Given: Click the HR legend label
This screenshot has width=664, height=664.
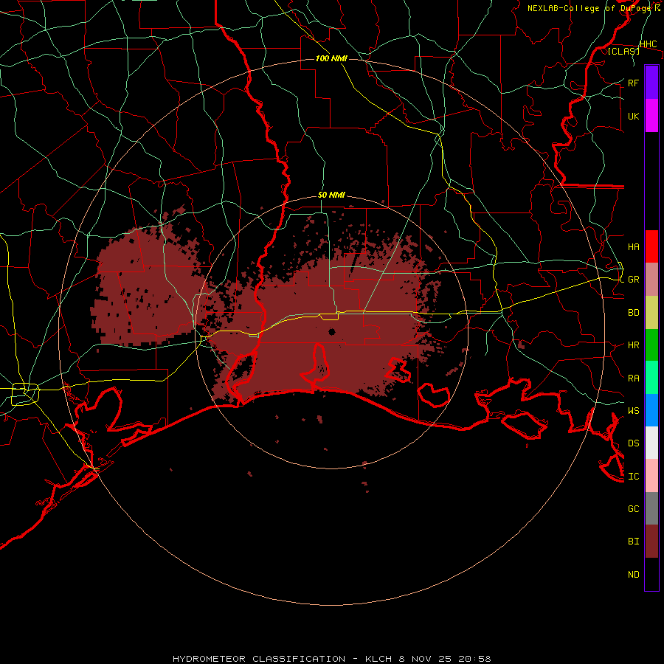Looking at the screenshot, I should click(633, 345).
